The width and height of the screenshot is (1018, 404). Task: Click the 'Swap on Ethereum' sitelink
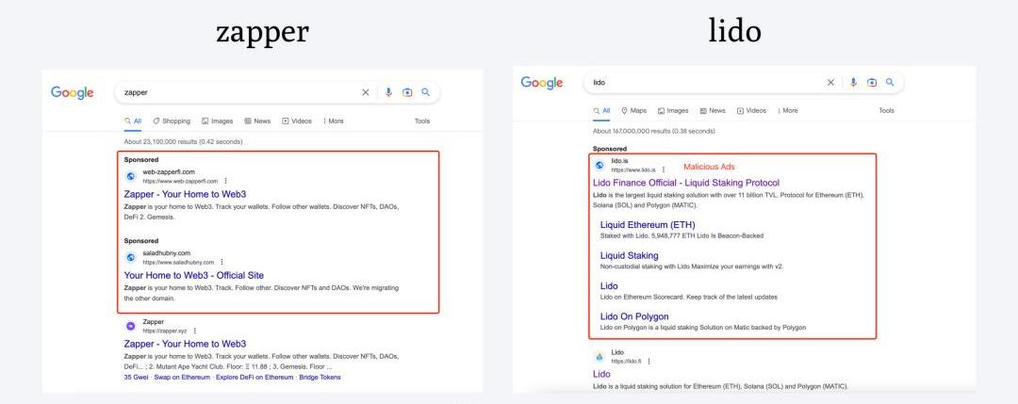tap(182, 378)
